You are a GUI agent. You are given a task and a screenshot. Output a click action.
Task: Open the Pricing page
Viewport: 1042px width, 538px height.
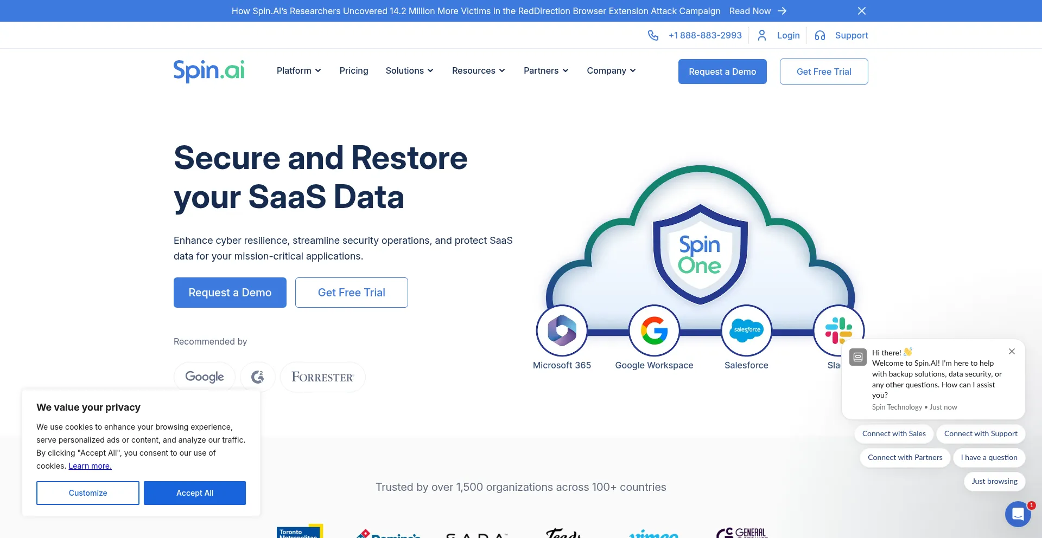[354, 71]
